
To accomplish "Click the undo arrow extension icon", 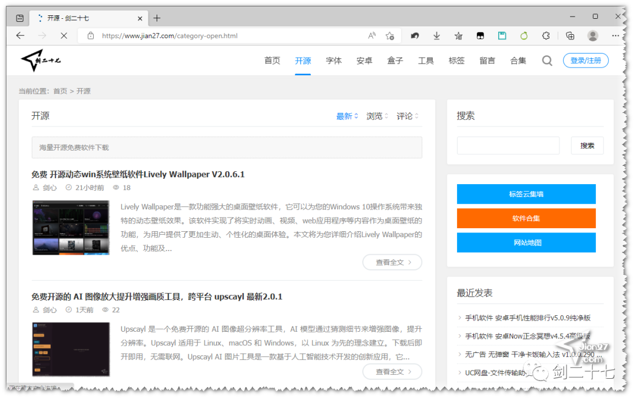I will point(415,36).
